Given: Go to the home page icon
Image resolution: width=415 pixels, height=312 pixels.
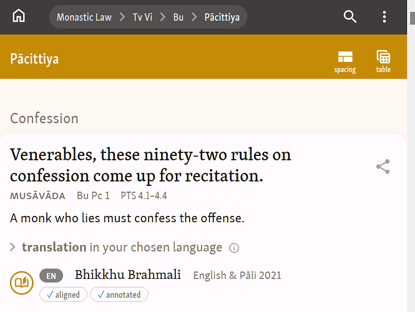Looking at the screenshot, I should (19, 16).
